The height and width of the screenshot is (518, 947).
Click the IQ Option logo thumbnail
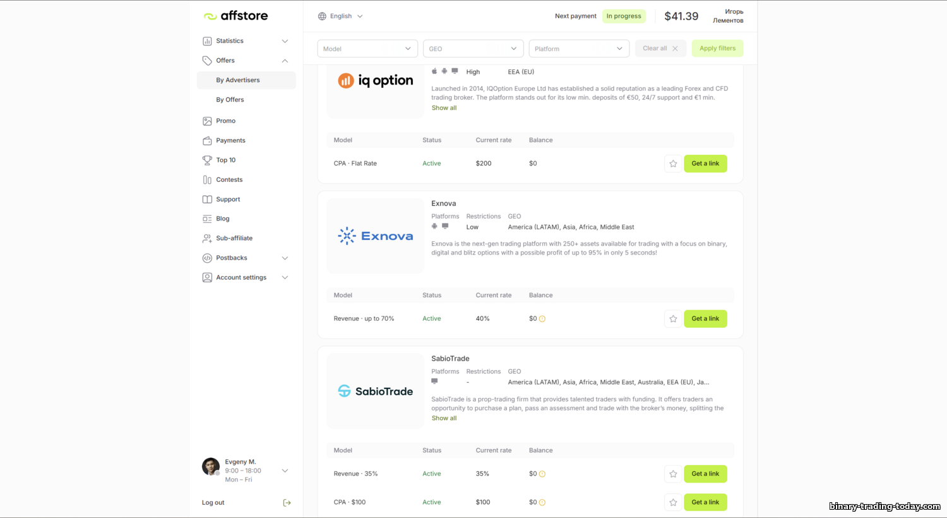click(x=376, y=81)
